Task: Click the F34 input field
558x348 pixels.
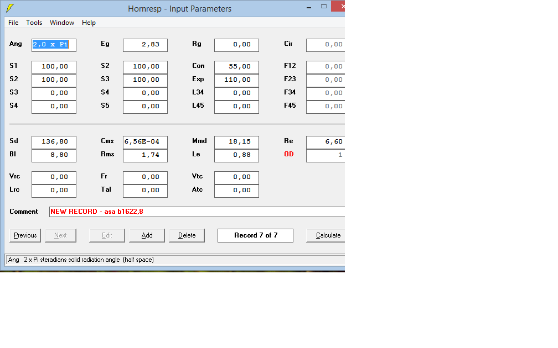Action: tap(325, 94)
